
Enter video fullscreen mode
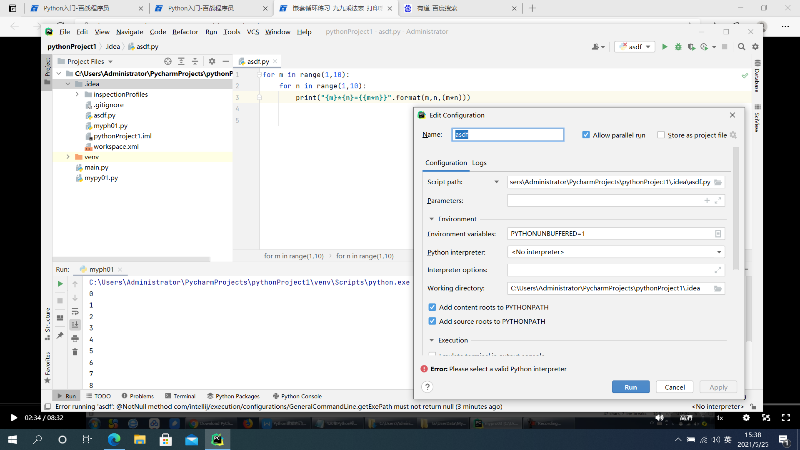pos(786,417)
